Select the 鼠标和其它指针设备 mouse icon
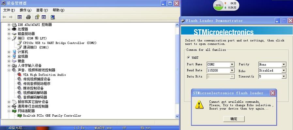The height and width of the screenshot is (130, 293). [x=14, y=102]
